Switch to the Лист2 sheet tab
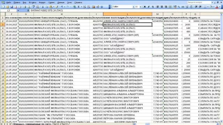The height and width of the screenshot is (125, 223). pyautogui.click(x=56, y=124)
